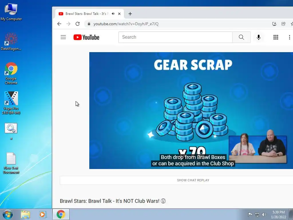
Task: Focus the YouTube Search field
Action: [175, 37]
